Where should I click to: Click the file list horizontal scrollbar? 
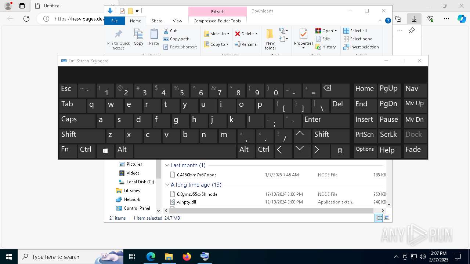coord(272,210)
